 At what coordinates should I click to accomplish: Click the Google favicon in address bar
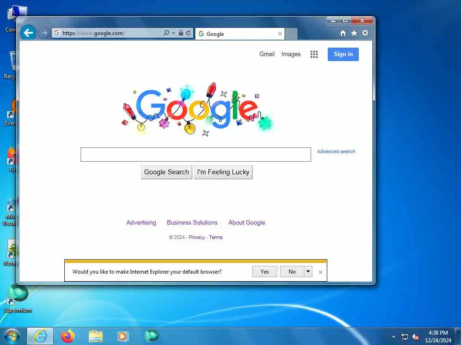point(57,33)
